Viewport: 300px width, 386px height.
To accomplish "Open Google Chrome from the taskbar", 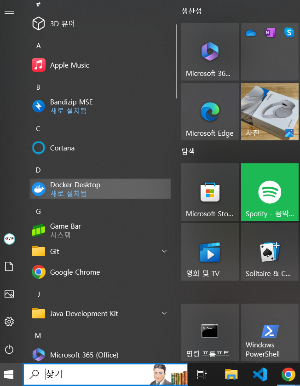I will 288,374.
